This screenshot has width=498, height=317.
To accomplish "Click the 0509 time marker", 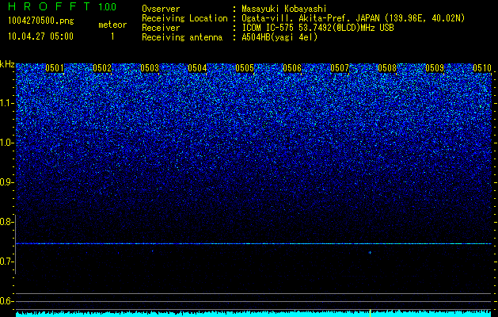I will pyautogui.click(x=435, y=68).
